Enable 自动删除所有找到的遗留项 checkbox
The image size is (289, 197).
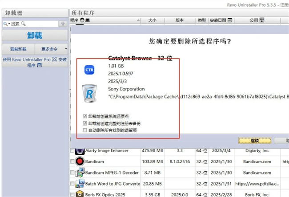(85, 130)
